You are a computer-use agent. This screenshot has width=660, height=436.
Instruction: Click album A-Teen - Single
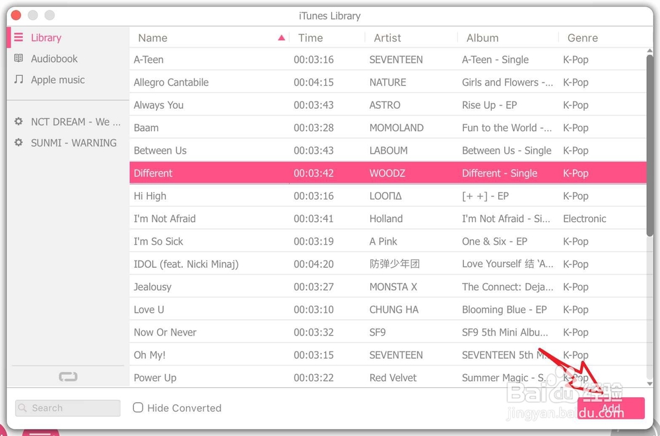pos(496,59)
